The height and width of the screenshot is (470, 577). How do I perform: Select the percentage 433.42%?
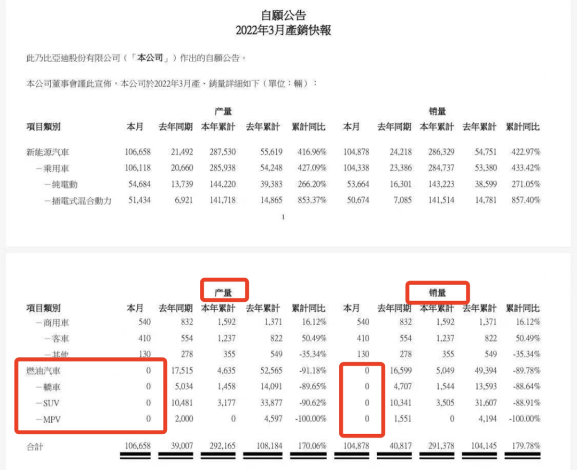[x=526, y=168]
